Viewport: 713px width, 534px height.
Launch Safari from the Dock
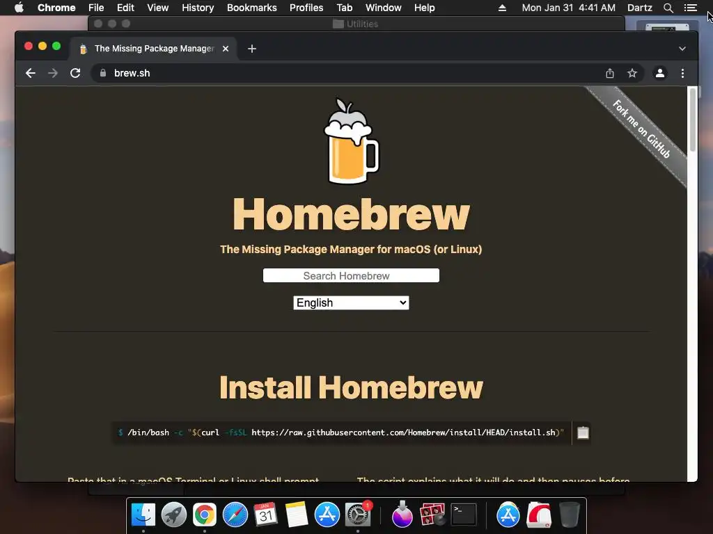click(235, 515)
